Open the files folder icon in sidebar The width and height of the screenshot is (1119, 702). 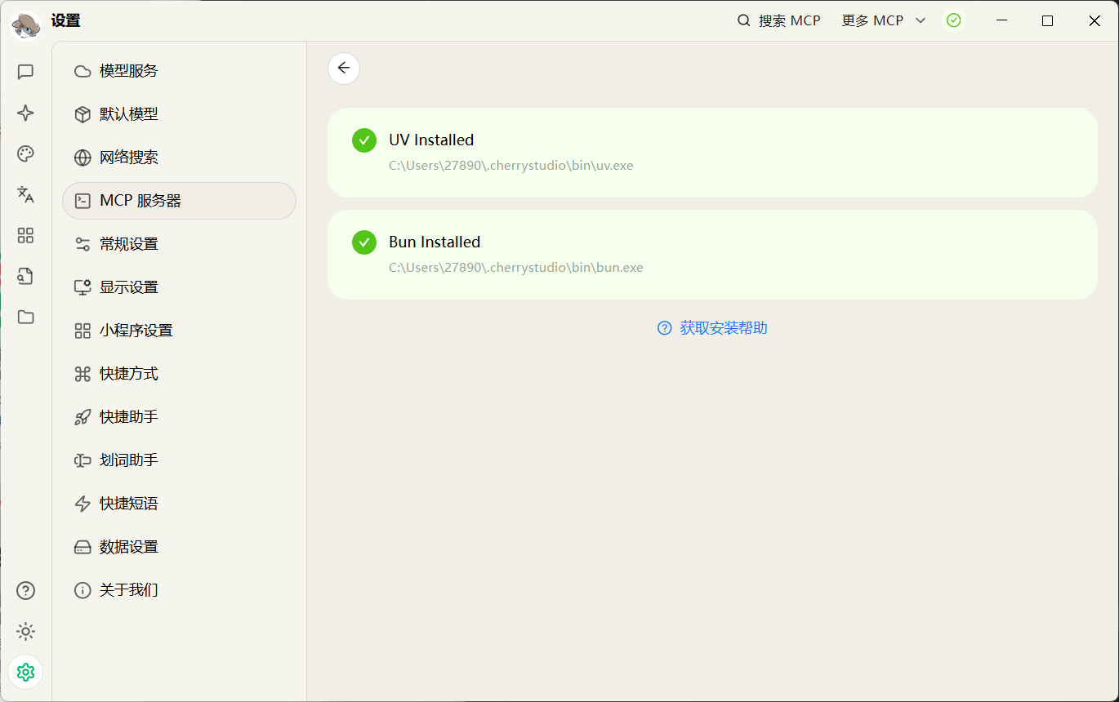(25, 317)
